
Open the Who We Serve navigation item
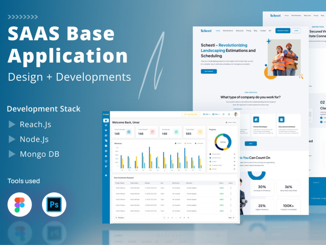click(x=228, y=31)
